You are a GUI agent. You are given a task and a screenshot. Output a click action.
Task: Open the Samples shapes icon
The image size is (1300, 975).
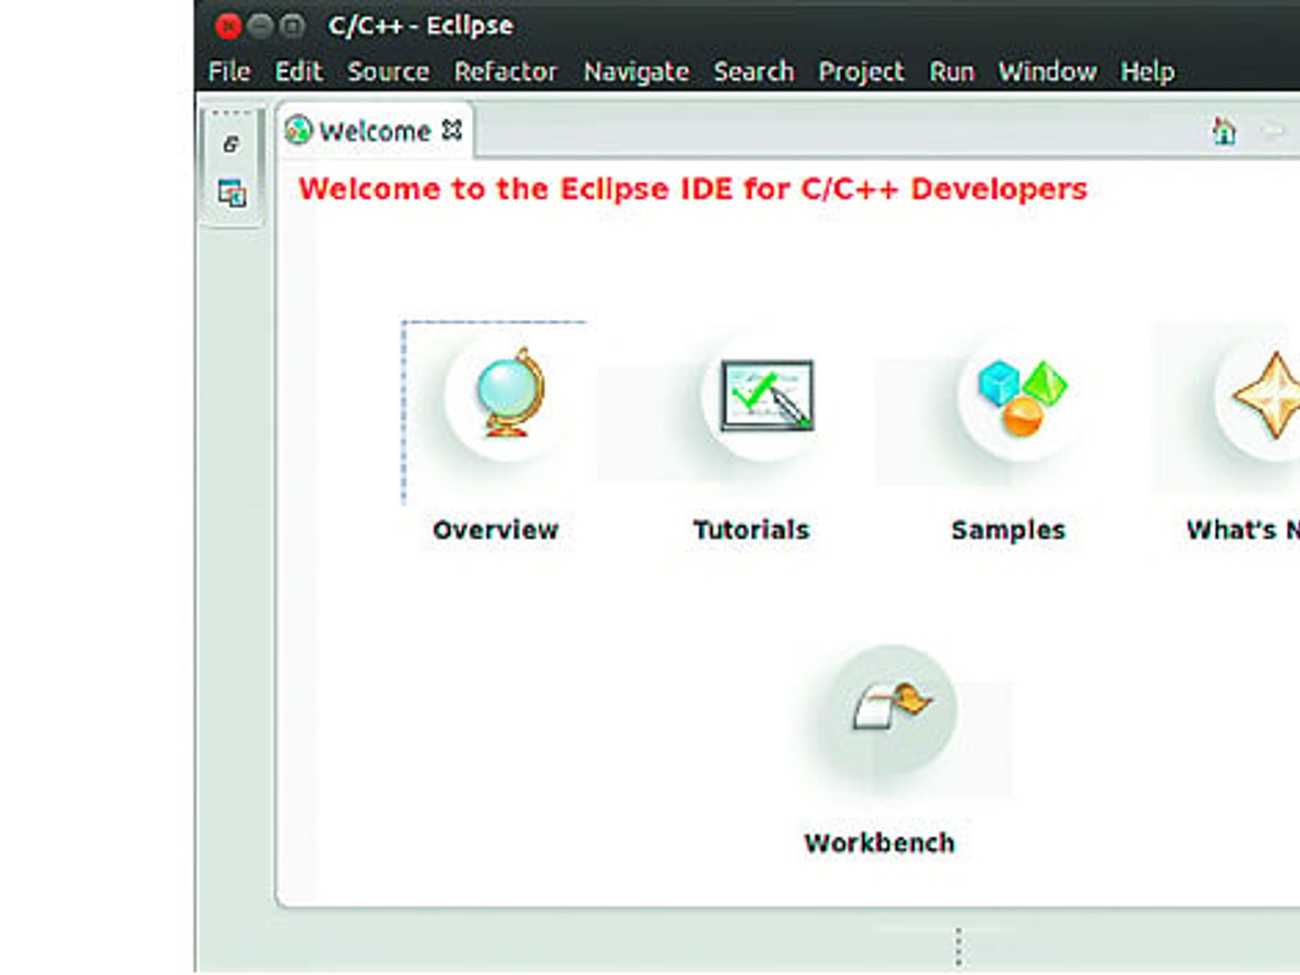pyautogui.click(x=1022, y=396)
